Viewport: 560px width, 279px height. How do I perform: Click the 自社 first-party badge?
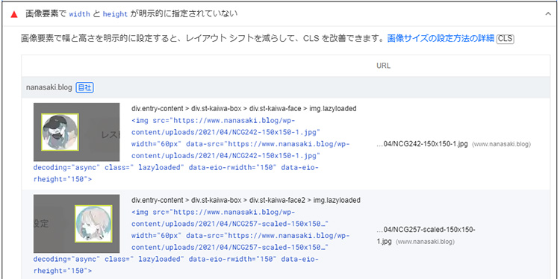pos(84,87)
